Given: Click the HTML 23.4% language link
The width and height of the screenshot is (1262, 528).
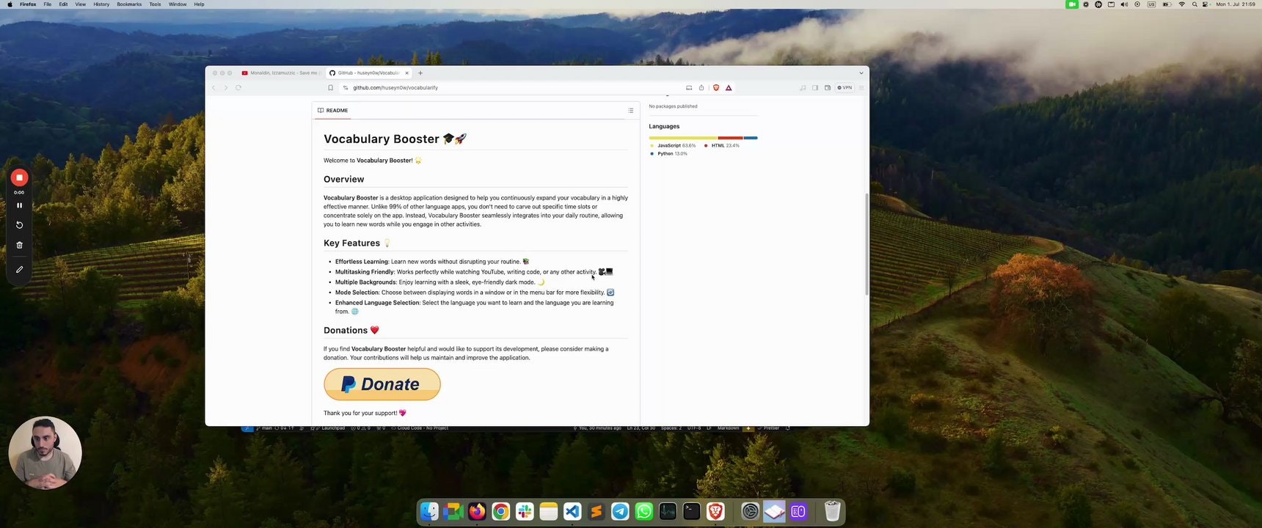Looking at the screenshot, I should point(722,145).
